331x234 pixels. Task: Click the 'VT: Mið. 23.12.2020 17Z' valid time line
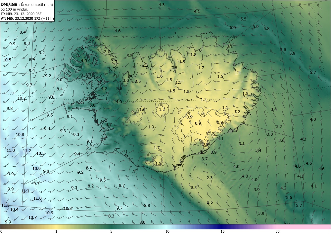(21, 18)
